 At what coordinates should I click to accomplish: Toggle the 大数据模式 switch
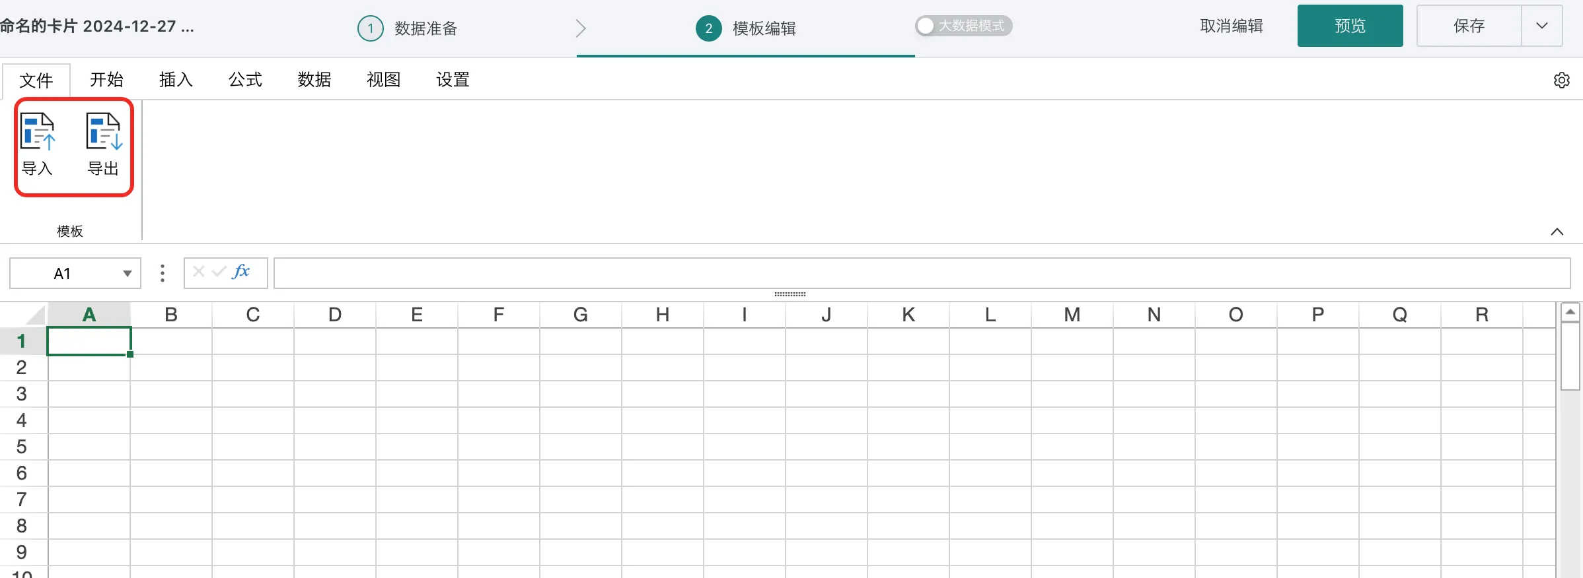963,26
